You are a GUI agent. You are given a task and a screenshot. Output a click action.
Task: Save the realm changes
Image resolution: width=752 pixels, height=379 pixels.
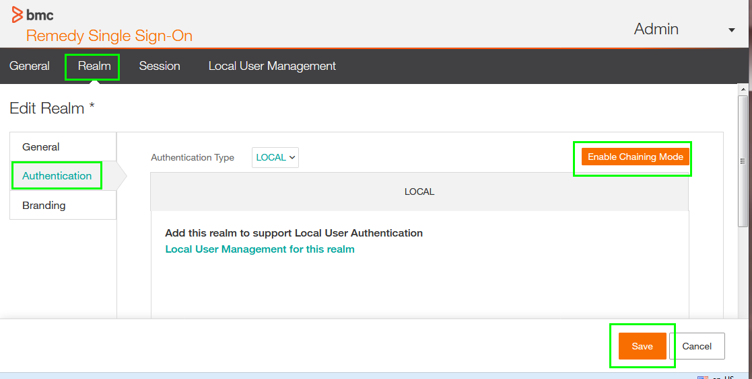coord(642,346)
